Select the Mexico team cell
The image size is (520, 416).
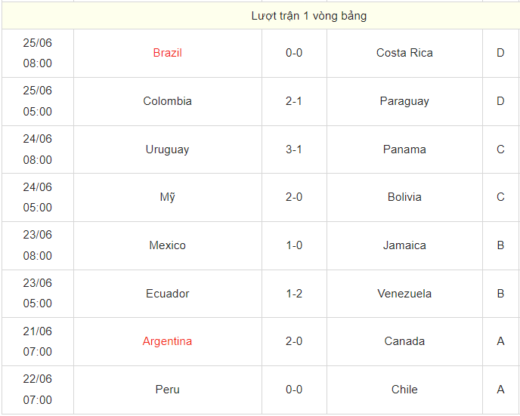167,245
